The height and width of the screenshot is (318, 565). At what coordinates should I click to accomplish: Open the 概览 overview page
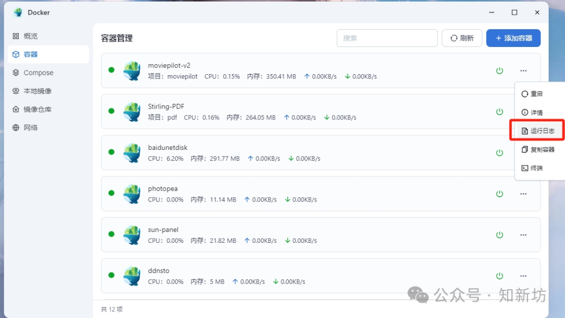[x=48, y=36]
